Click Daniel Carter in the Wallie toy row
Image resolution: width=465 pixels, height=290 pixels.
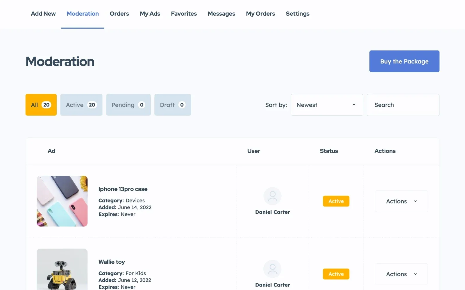(x=272, y=285)
